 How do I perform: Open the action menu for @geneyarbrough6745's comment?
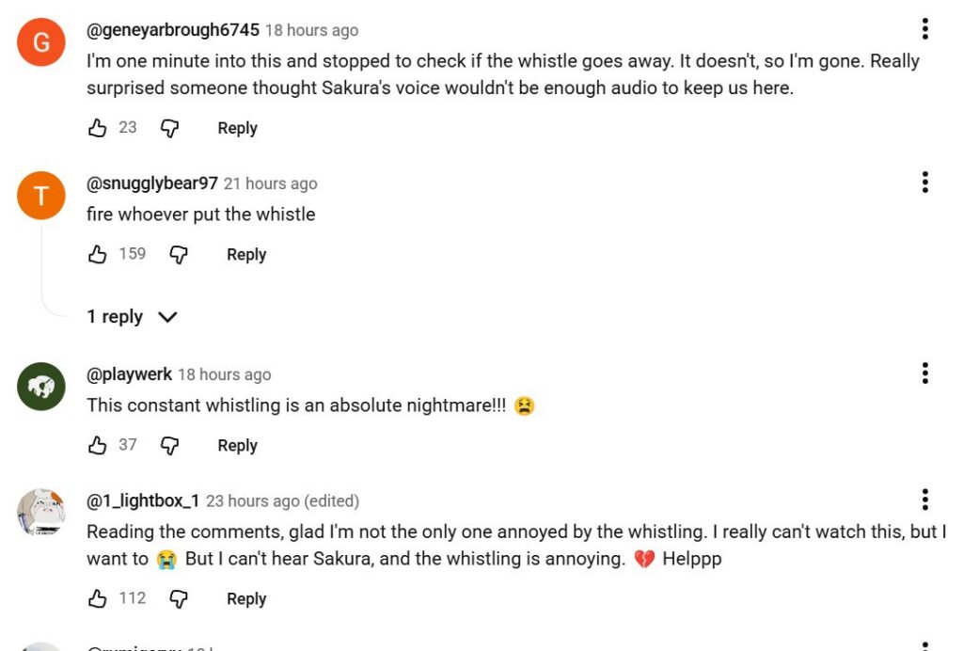click(x=925, y=29)
